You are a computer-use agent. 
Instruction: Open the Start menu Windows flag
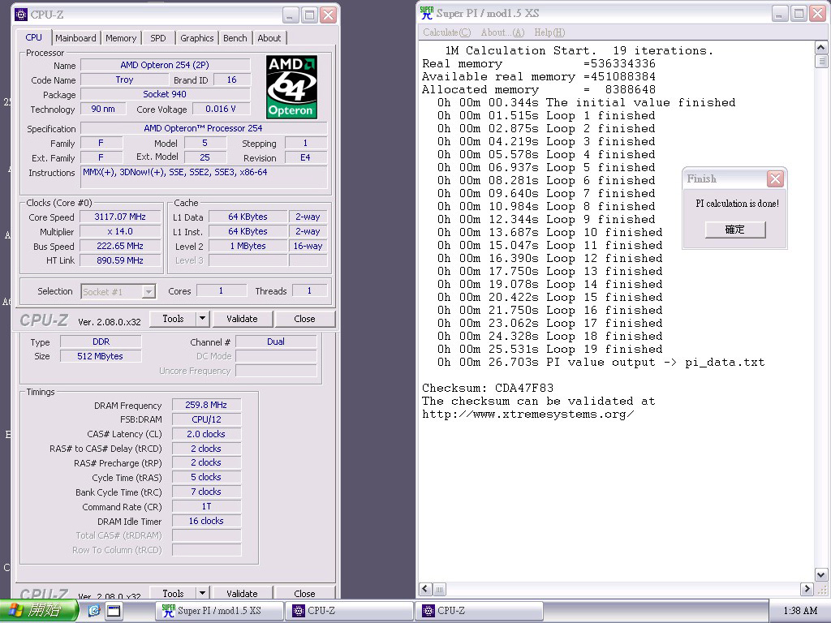tap(15, 610)
